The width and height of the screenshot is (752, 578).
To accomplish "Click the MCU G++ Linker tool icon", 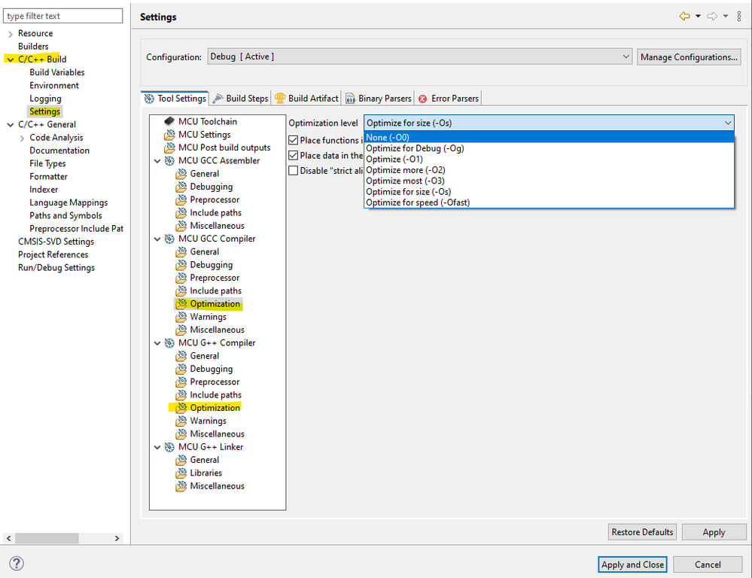I will coord(169,446).
